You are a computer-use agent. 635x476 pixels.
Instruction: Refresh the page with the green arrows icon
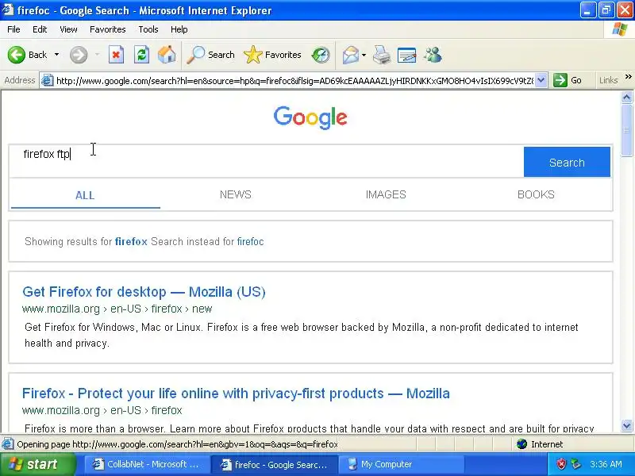click(x=142, y=55)
